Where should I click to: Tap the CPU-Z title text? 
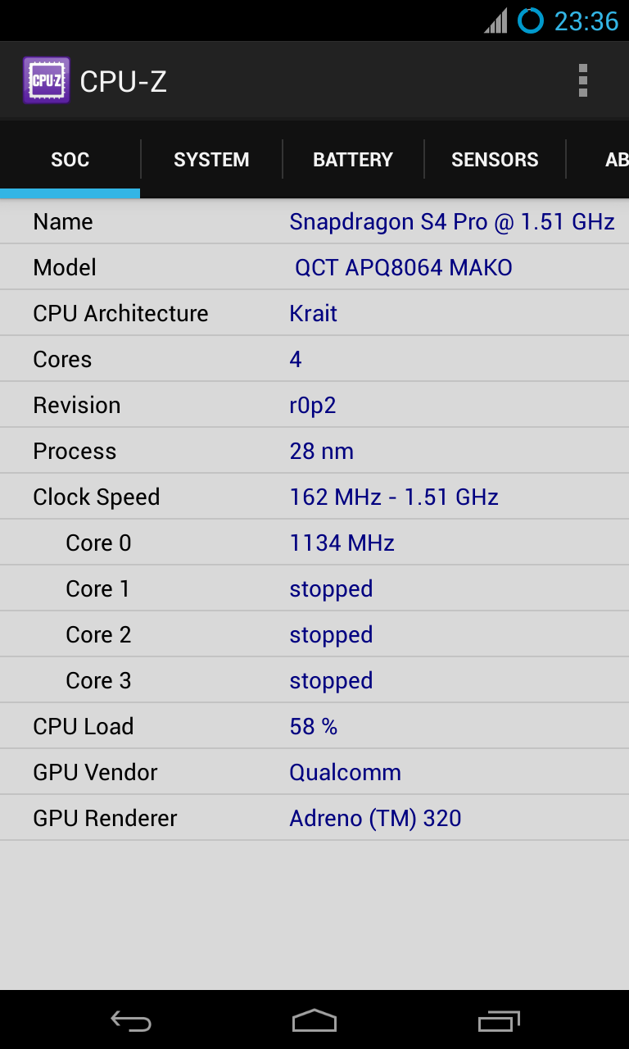(124, 81)
